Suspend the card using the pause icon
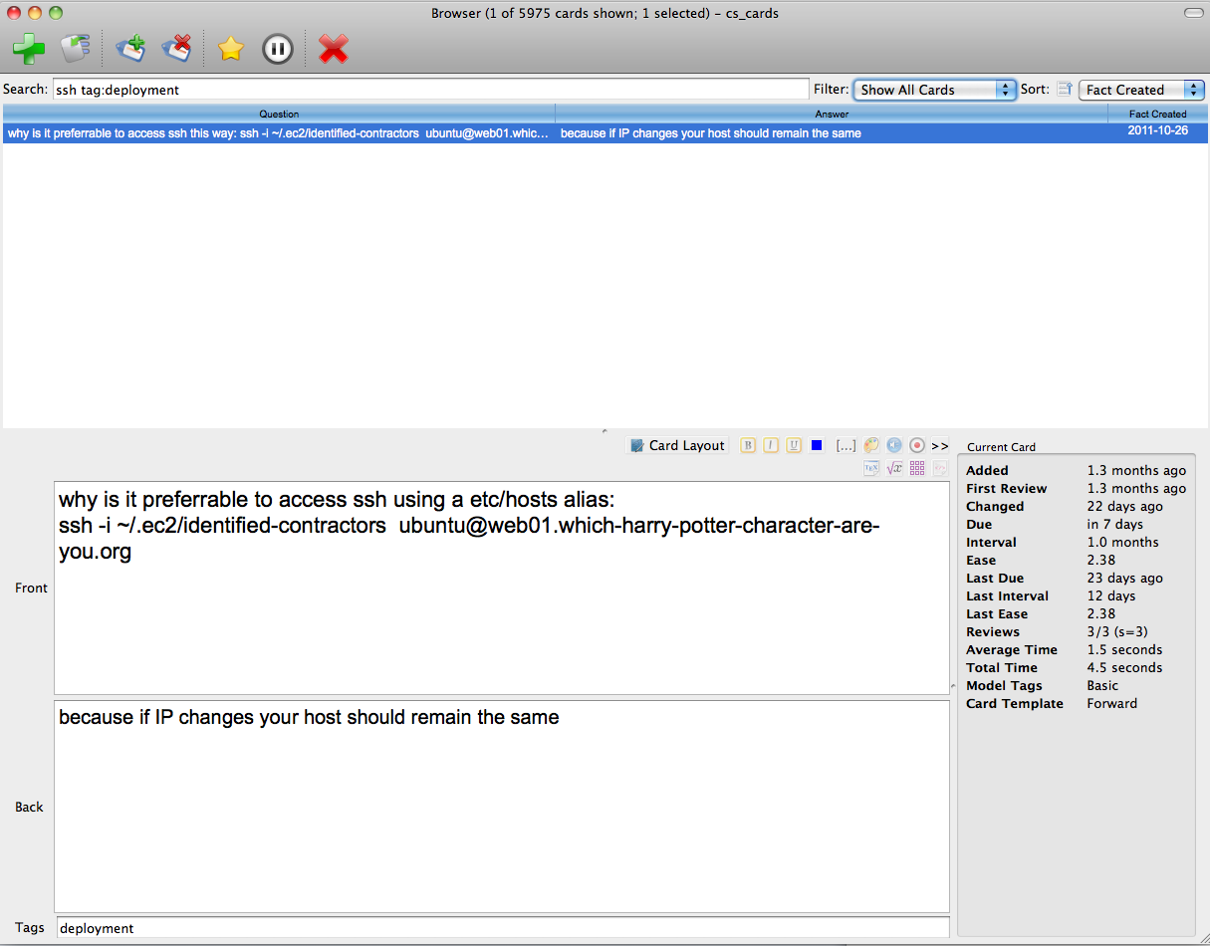This screenshot has height=946, width=1210. 277,48
